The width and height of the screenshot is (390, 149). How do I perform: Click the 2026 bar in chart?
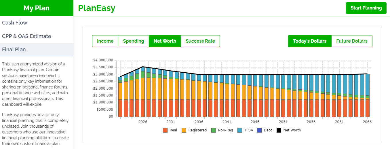pos(143,92)
